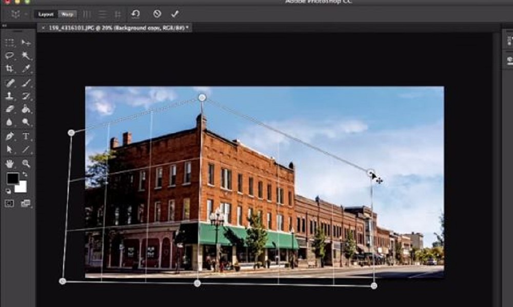
Task: Open the Perspective Warp tool preset dropdown
Action: pyautogui.click(x=18, y=14)
